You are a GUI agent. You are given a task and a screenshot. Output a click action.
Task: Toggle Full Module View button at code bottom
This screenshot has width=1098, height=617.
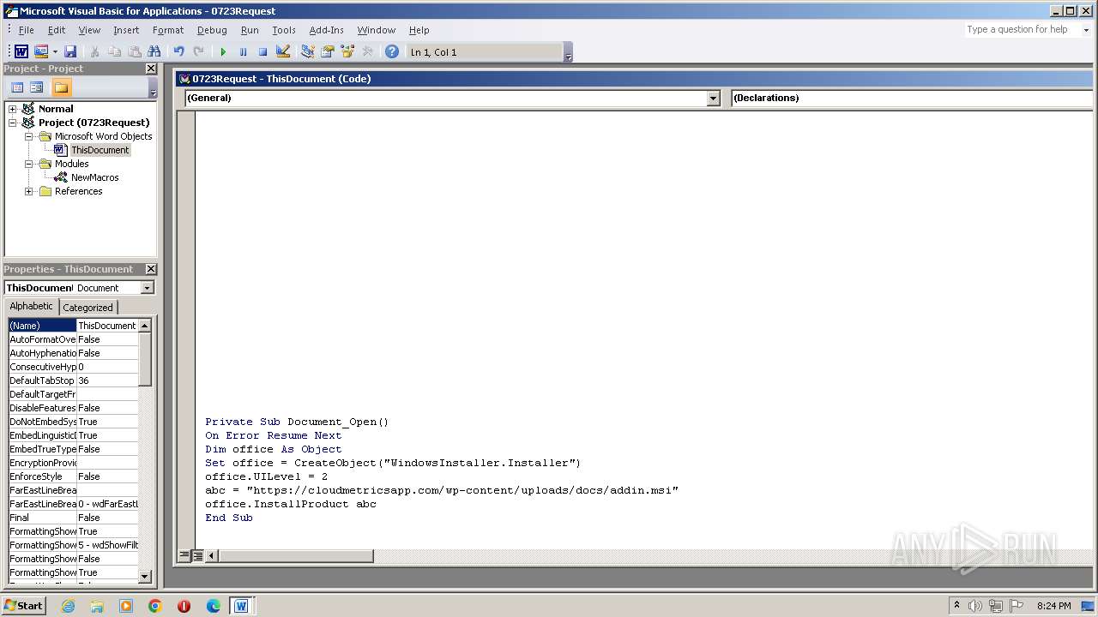pos(197,555)
